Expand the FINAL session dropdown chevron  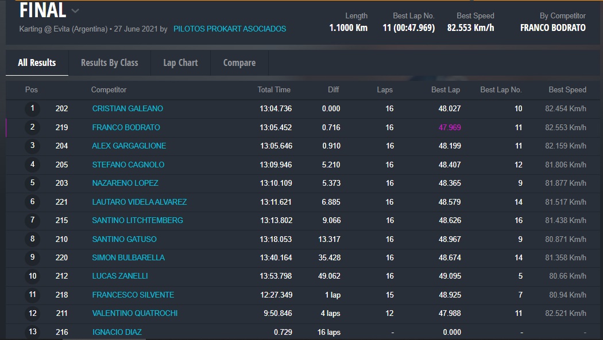click(x=76, y=11)
